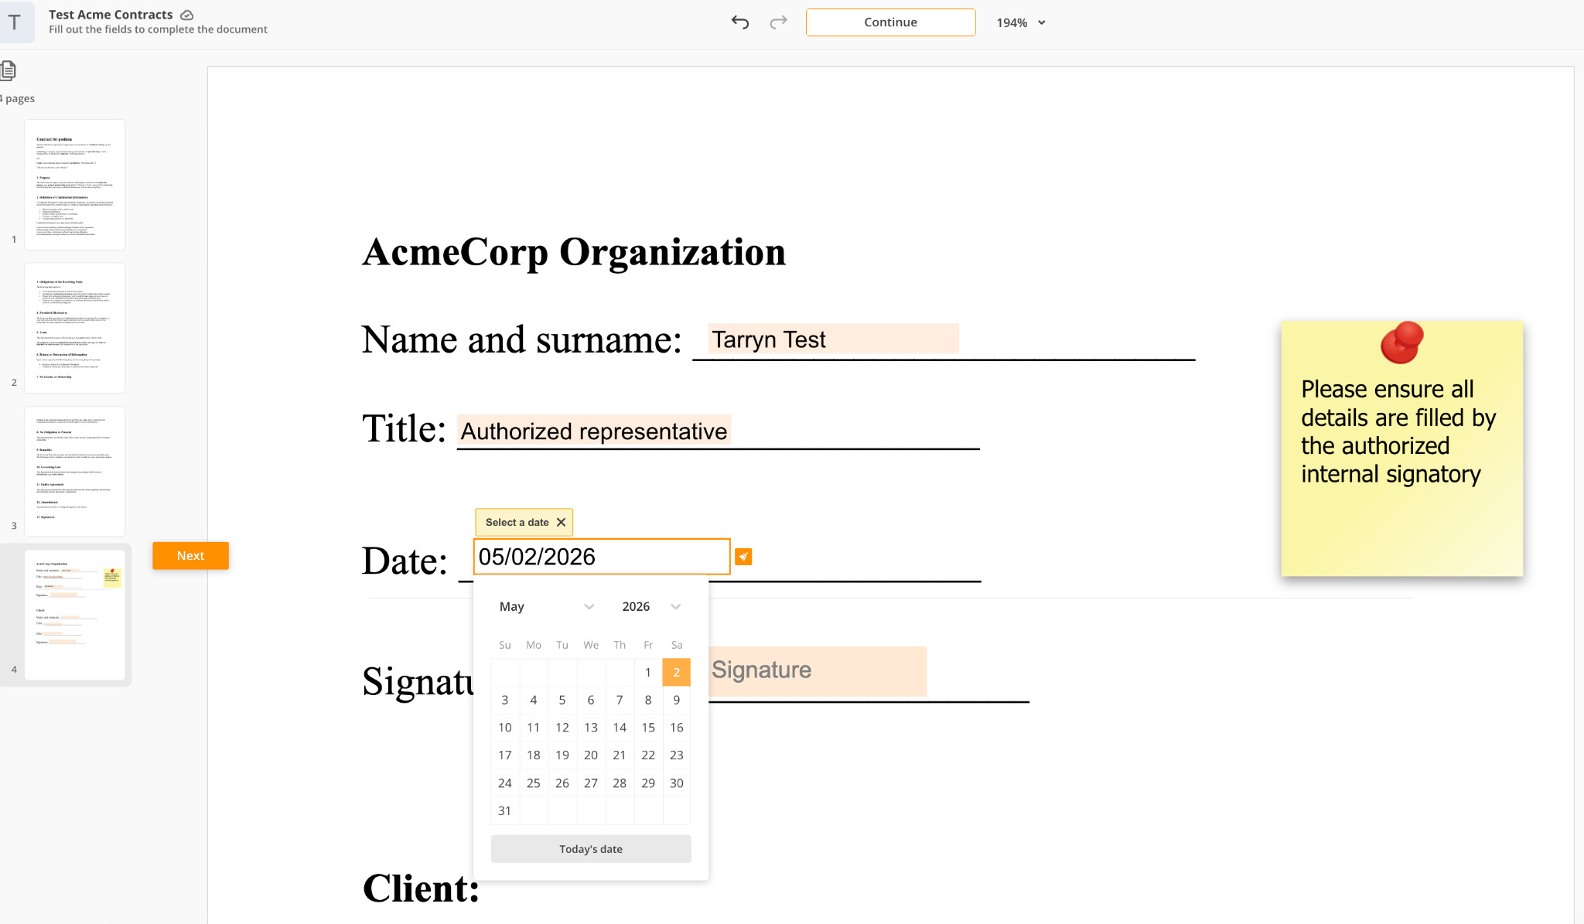Pick day 23 in the calendar
Viewport: 1584px width, 924px height.
[x=677, y=755]
